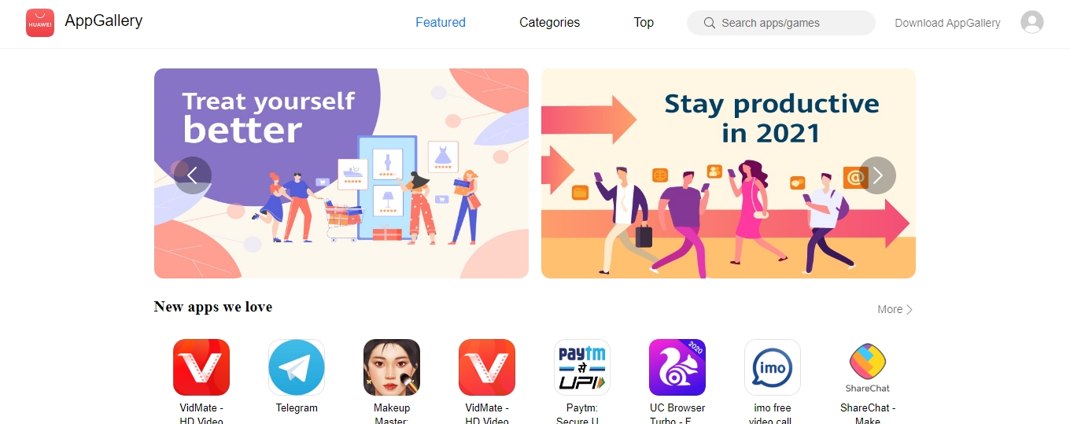Show previous banner with left arrow

193,175
